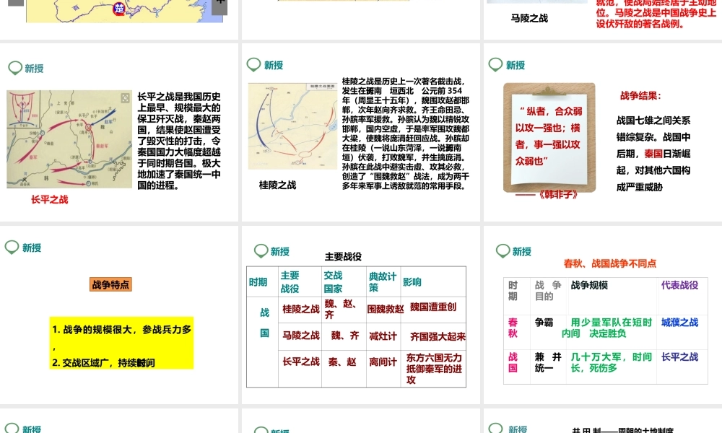The image size is (722, 433).
Task: Select the clipboard note quoting 韩非子
Action: click(x=549, y=138)
